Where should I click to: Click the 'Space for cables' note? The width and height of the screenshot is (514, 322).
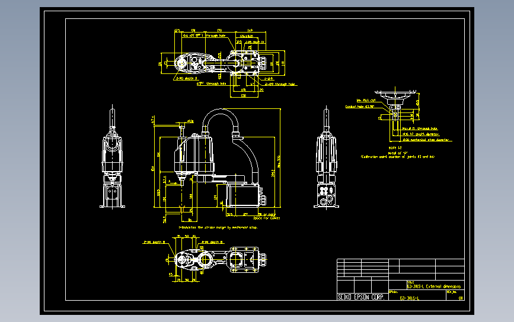(267, 218)
